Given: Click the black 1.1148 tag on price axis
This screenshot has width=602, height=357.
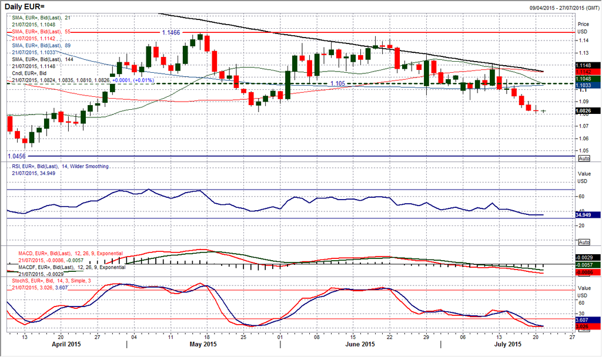Looking at the screenshot, I should click(588, 66).
